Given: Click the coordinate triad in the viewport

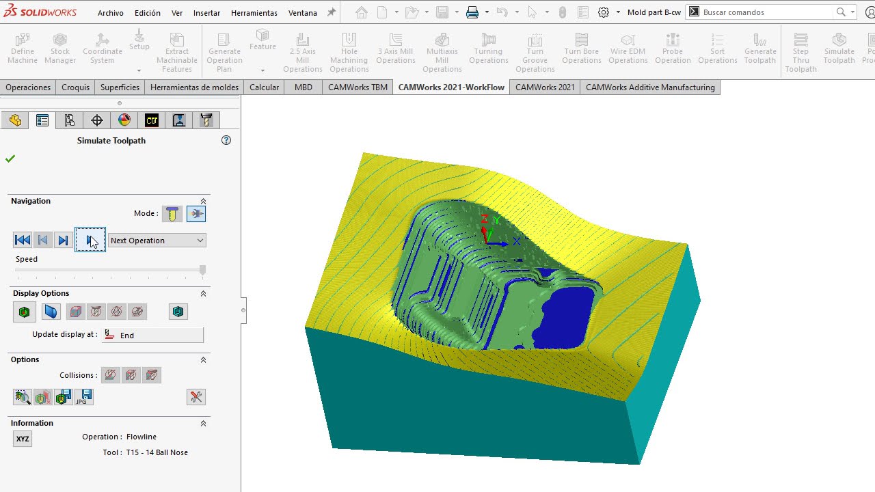Looking at the screenshot, I should pyautogui.click(x=500, y=231).
